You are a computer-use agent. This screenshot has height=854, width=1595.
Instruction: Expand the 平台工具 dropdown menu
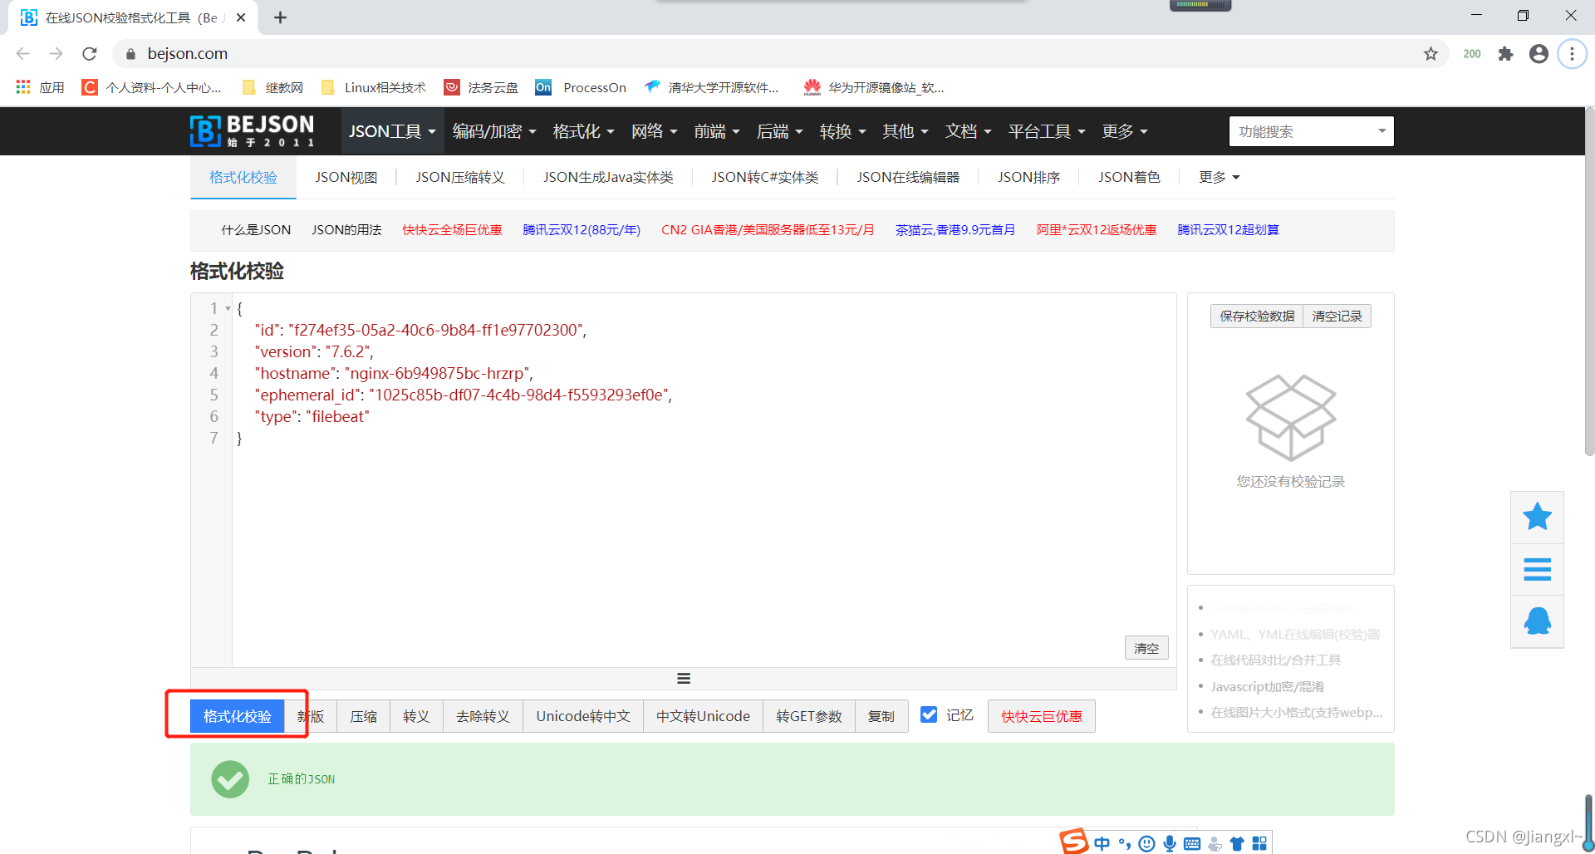[1047, 131]
